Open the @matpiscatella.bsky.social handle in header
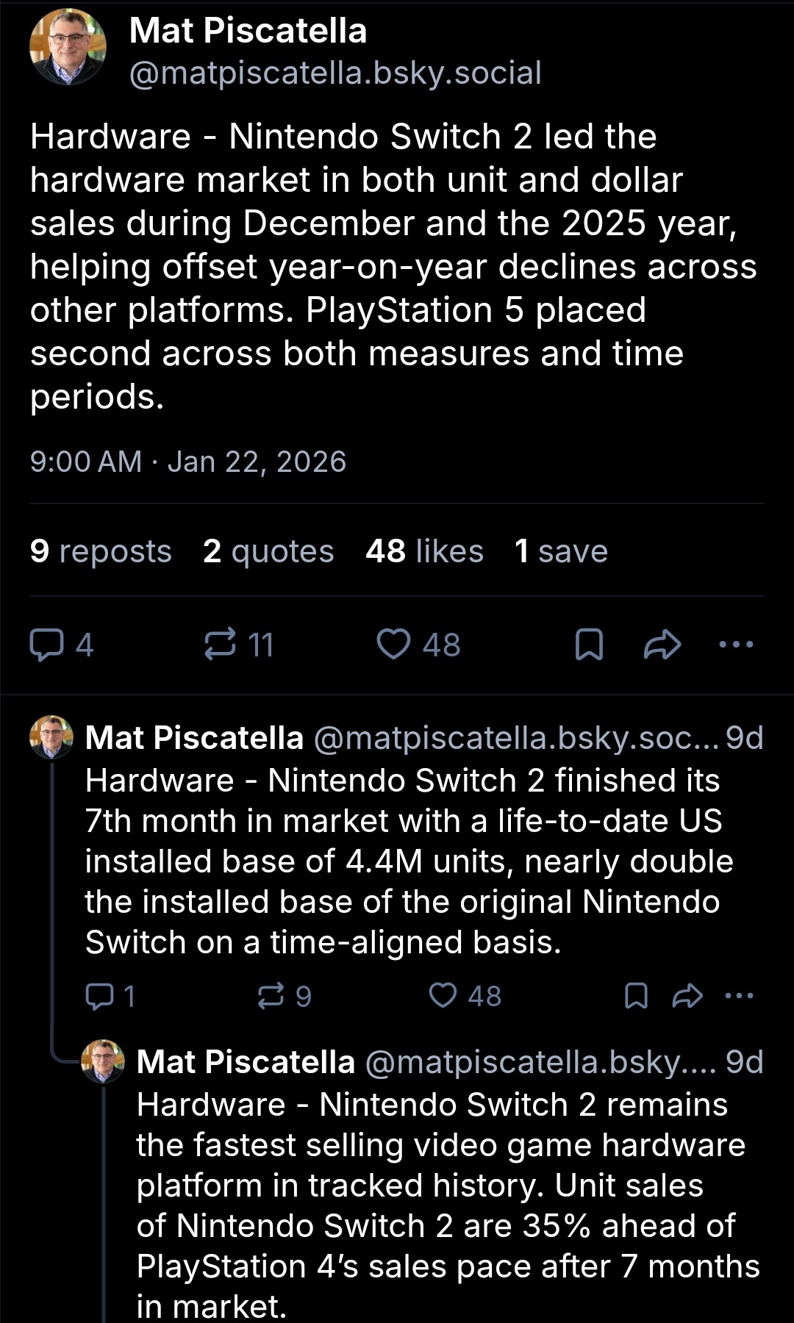This screenshot has width=794, height=1323. (x=335, y=73)
